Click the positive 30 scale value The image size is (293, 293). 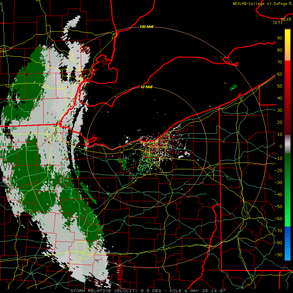[280, 110]
